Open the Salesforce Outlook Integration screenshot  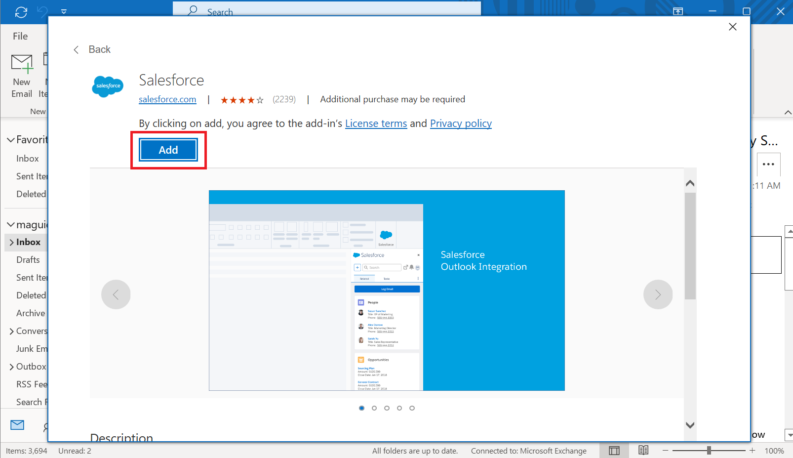tap(387, 291)
